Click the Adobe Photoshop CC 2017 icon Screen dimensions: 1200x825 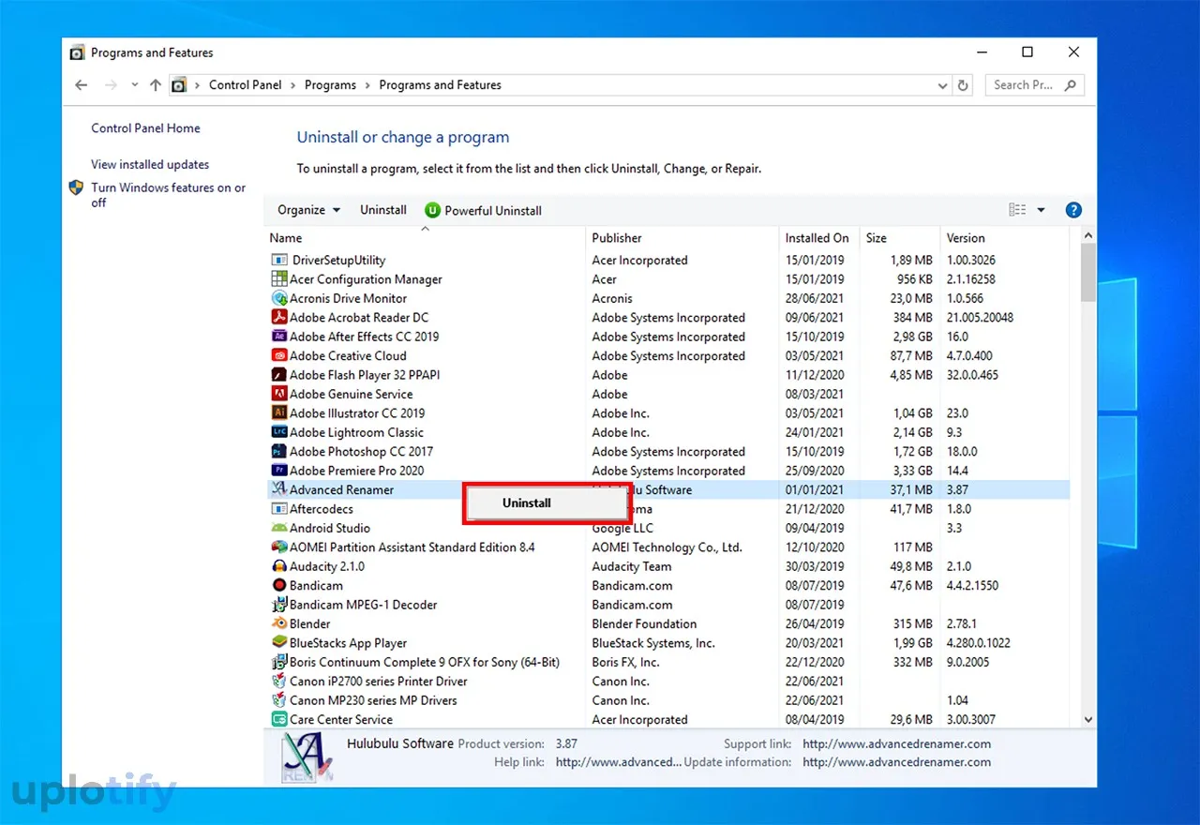(278, 451)
